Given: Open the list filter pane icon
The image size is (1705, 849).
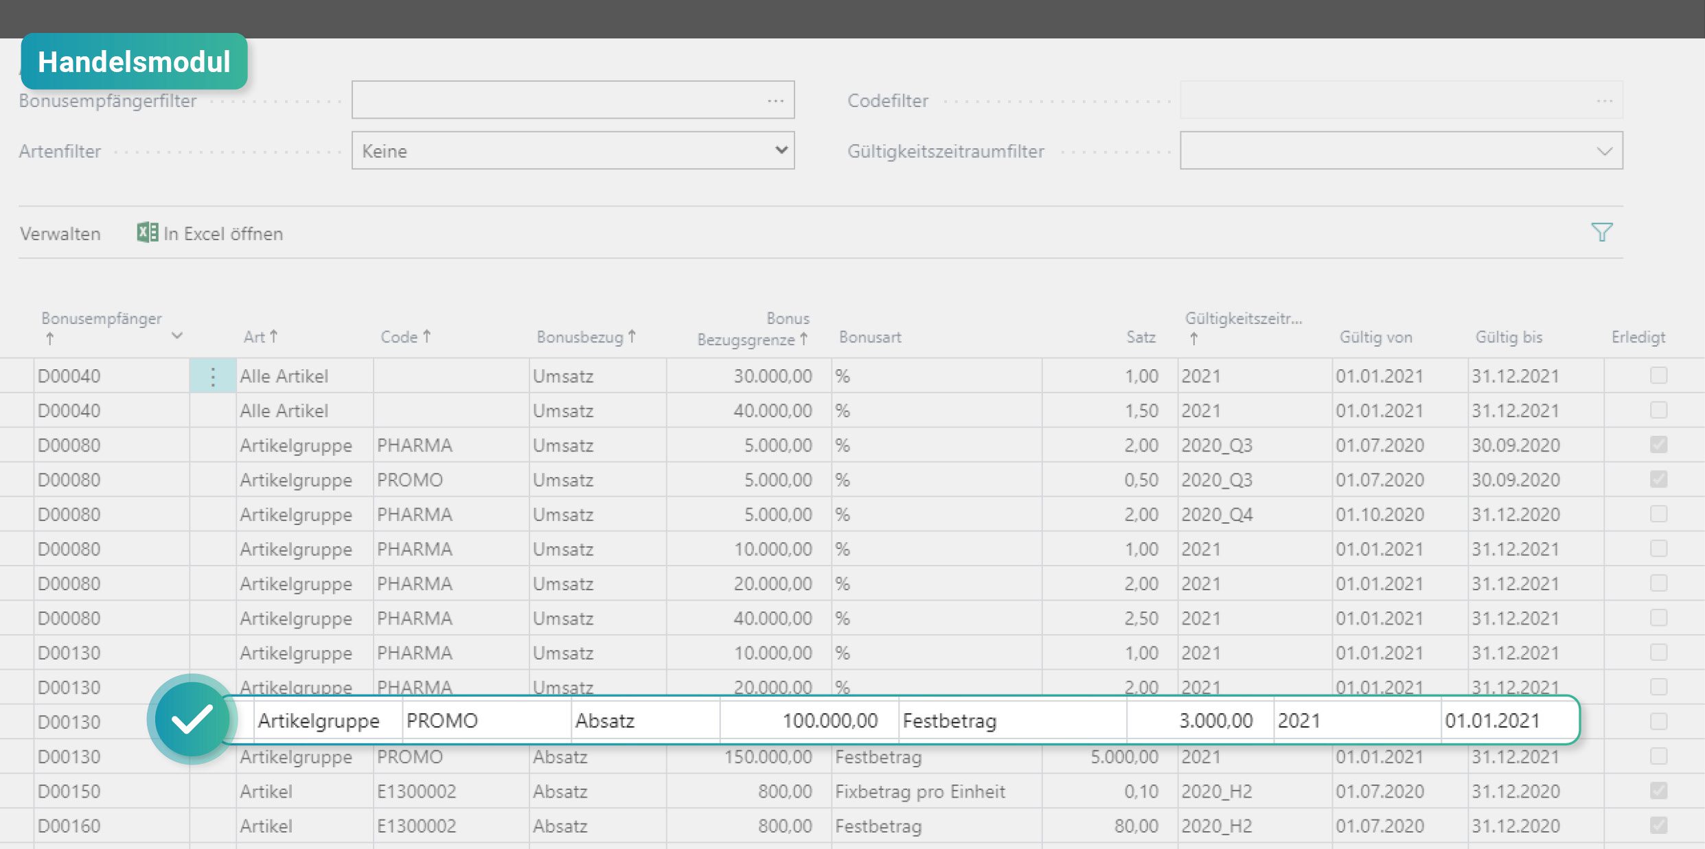Looking at the screenshot, I should click(1601, 233).
